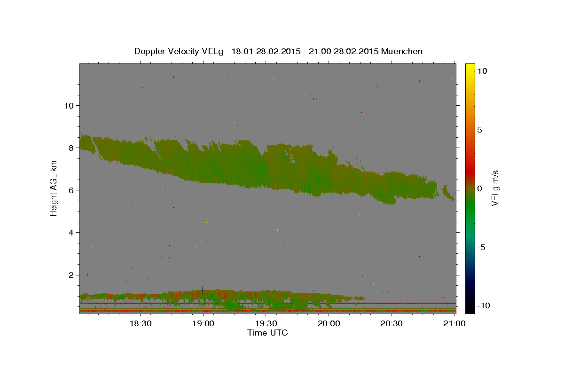Click the height tick label 6
564x376 pixels.
(x=71, y=190)
